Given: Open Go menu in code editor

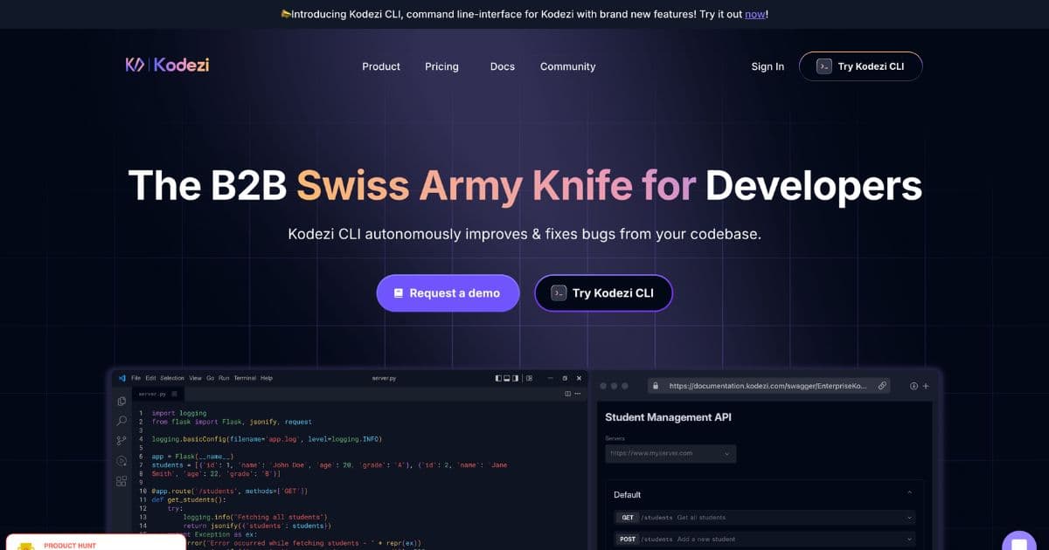Looking at the screenshot, I should (x=210, y=378).
